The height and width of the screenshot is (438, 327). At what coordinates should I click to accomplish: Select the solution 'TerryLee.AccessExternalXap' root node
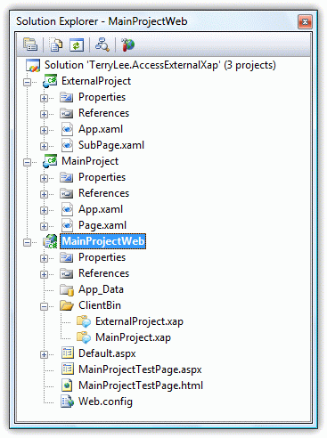pos(160,65)
